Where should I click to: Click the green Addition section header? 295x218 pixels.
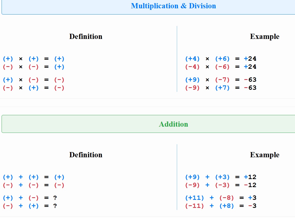[173, 124]
